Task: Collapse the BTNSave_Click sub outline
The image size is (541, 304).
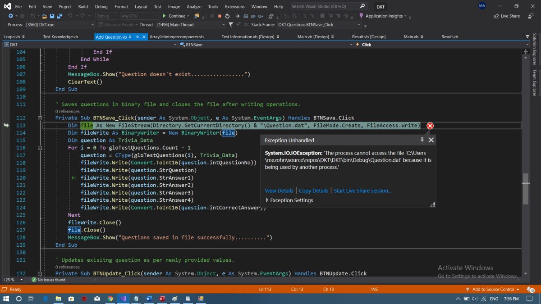Action: point(40,118)
